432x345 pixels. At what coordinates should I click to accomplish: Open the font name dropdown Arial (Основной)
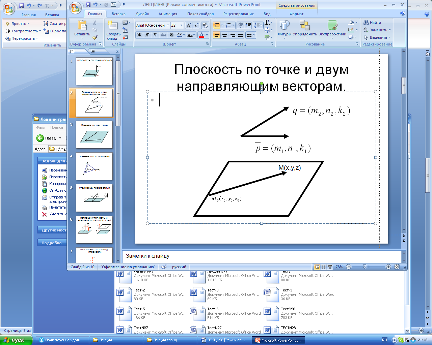coord(168,25)
